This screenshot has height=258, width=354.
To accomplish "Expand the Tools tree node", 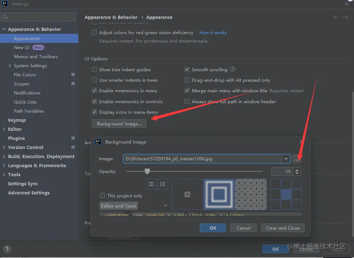I will (x=4, y=174).
